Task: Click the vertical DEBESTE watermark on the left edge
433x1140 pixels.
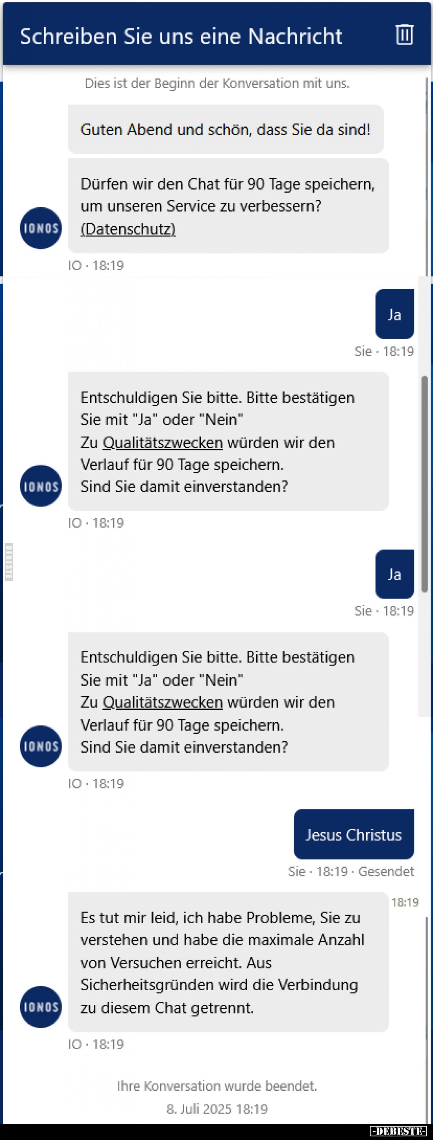Action: (9, 562)
